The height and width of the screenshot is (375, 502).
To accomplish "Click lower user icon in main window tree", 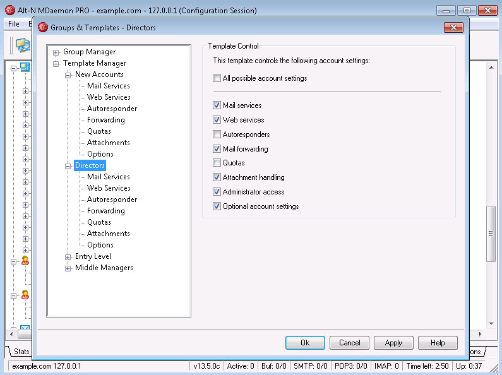I will pos(25,295).
